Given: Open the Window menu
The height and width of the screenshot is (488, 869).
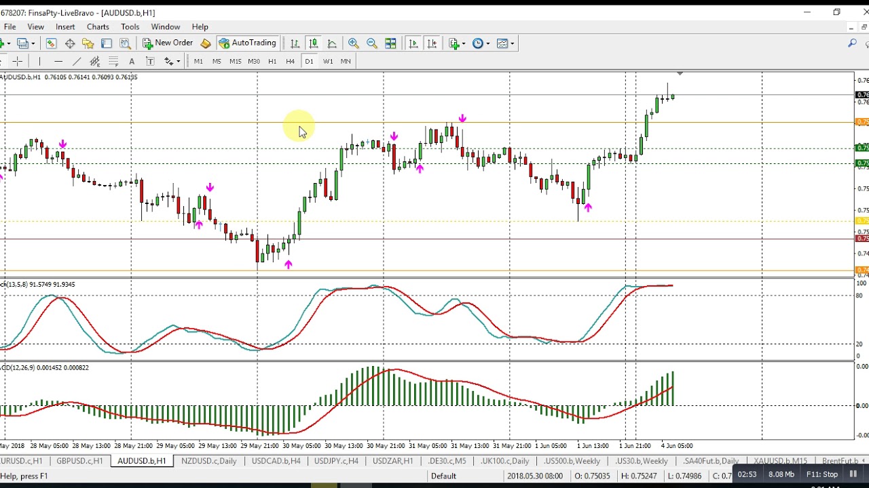Looking at the screenshot, I should [x=165, y=27].
